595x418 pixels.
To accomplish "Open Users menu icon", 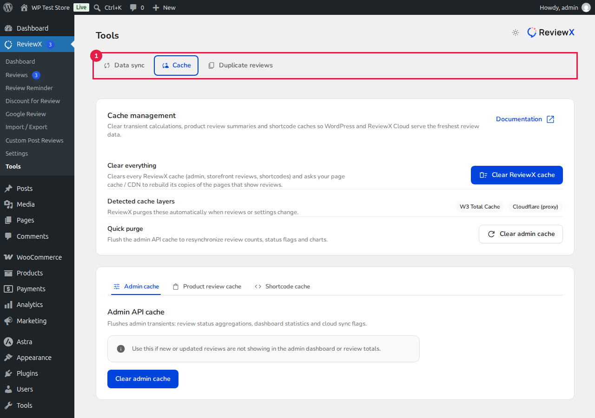I will click(8, 389).
